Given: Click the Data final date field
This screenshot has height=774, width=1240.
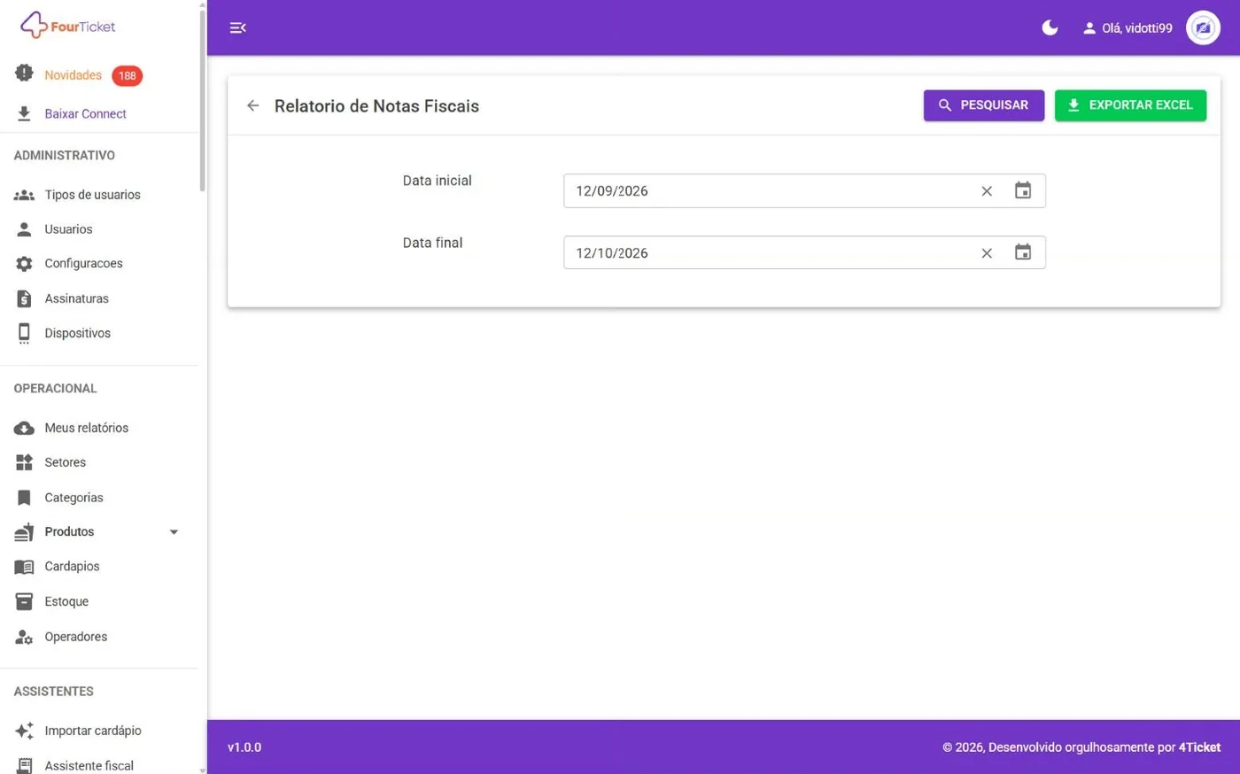Looking at the screenshot, I should (804, 252).
